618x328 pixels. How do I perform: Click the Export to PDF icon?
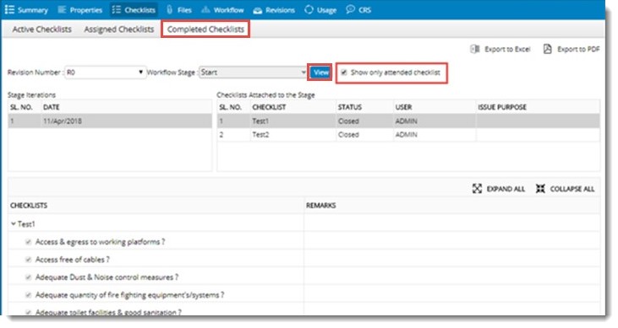[548, 49]
